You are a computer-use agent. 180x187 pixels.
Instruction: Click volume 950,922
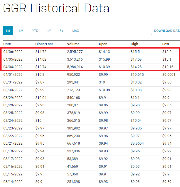(73, 74)
